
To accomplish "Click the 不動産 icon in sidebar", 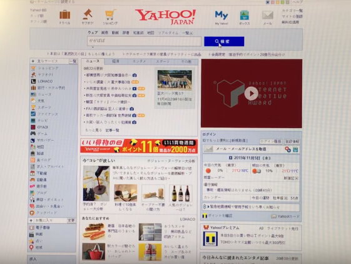I will coord(33,173).
